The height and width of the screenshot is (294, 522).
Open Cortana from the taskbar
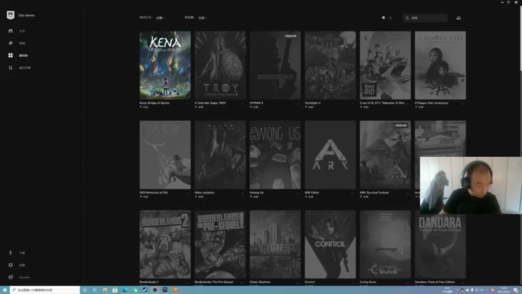85,290
